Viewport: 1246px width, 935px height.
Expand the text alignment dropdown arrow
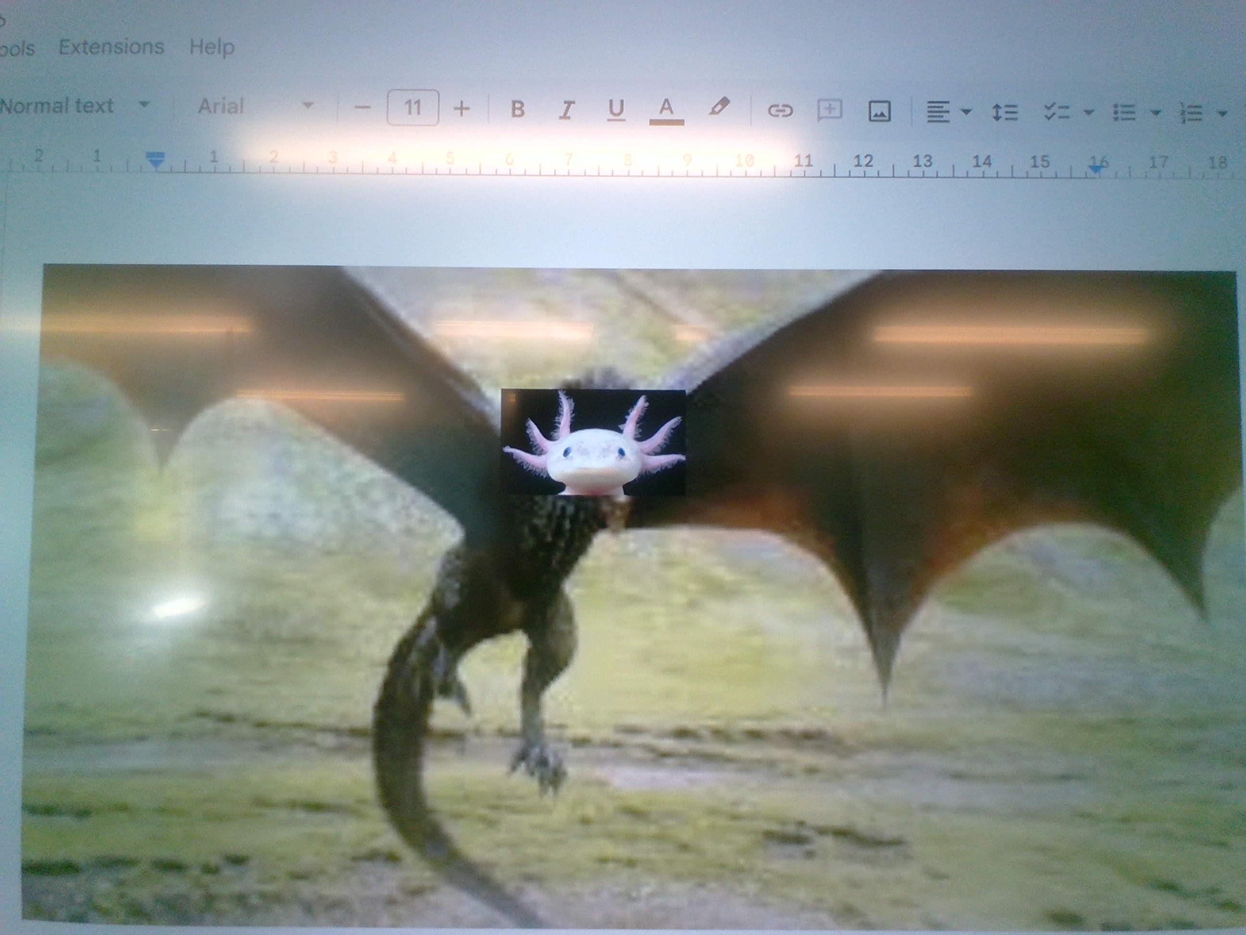coord(965,112)
